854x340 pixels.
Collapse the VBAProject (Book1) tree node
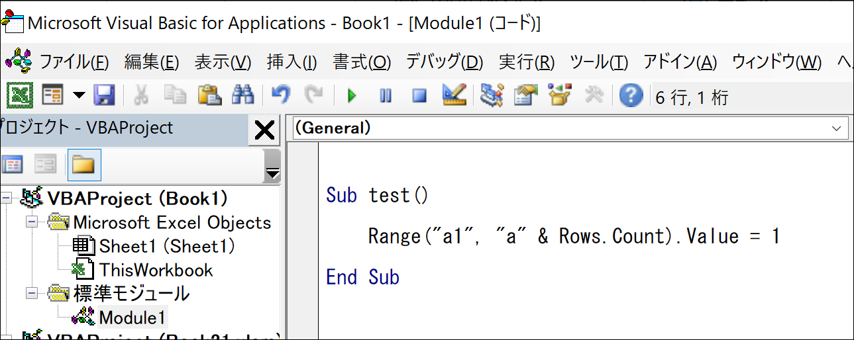[x=7, y=198]
